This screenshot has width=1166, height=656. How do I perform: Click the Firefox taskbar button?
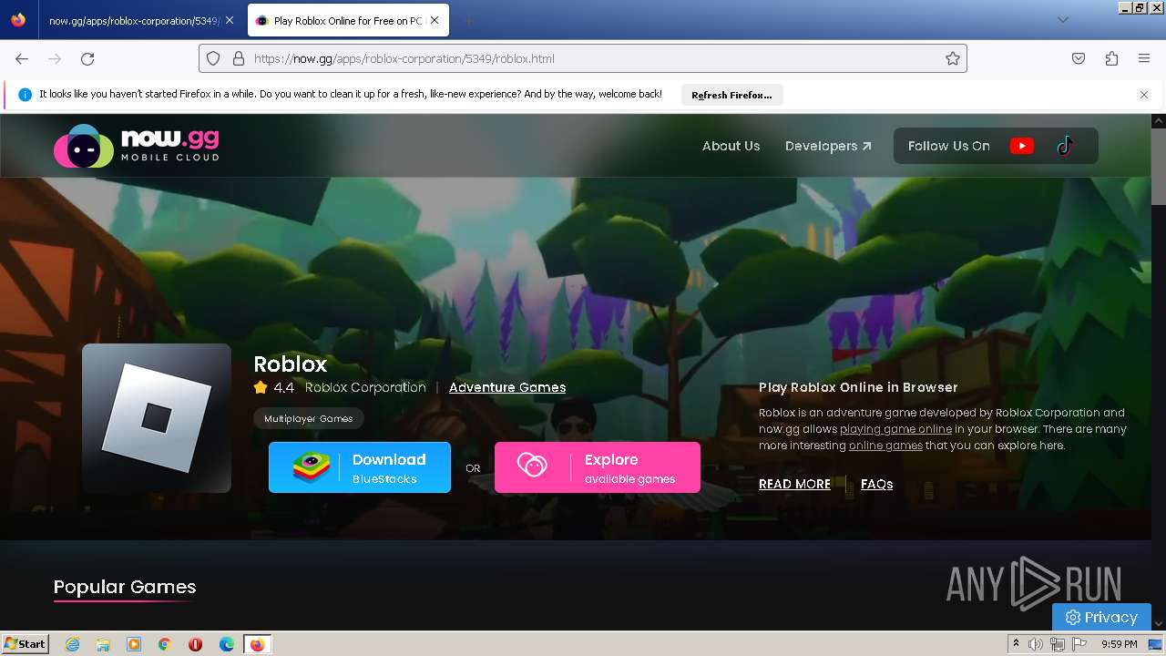[x=258, y=644]
